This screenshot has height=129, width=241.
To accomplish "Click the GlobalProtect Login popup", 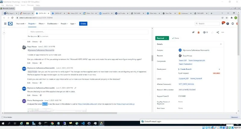I will [x=190, y=121].
